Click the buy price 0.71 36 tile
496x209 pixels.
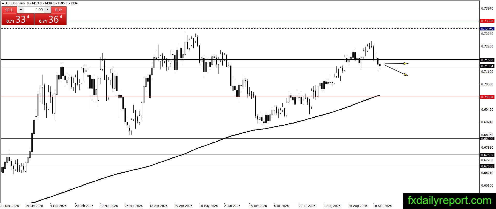50,19
